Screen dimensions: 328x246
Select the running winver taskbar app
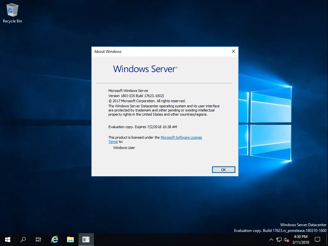(x=86, y=240)
